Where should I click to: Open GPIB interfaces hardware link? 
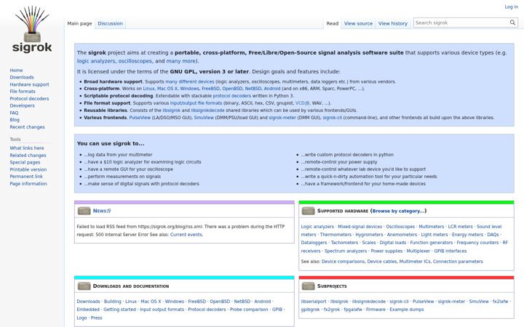point(450,251)
